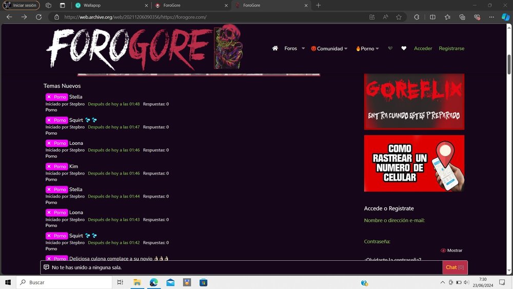This screenshot has width=513, height=289.
Task: Open split screen view
Action: click(x=432, y=17)
